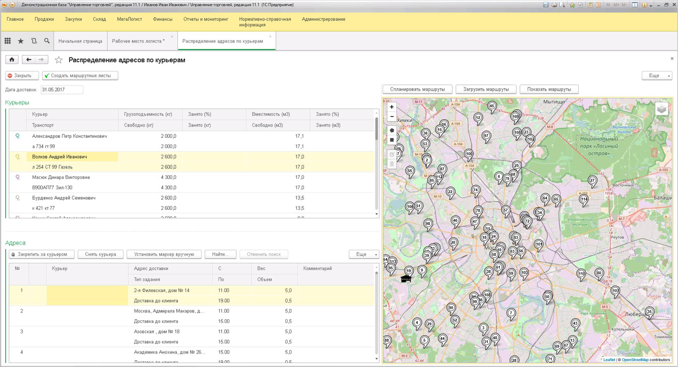Open the Закупки menu
Image resolution: width=678 pixels, height=367 pixels.
[73, 19]
